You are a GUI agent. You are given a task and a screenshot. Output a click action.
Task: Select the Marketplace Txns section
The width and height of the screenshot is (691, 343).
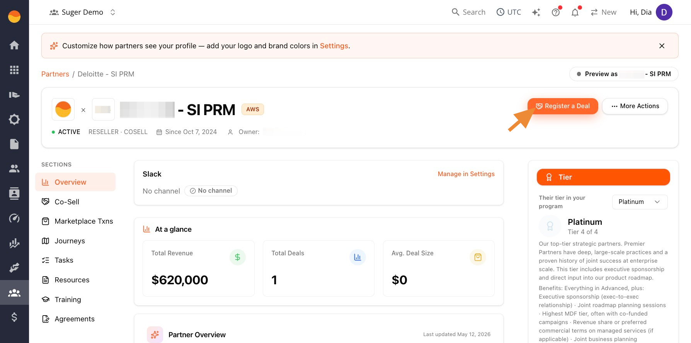coord(77,221)
